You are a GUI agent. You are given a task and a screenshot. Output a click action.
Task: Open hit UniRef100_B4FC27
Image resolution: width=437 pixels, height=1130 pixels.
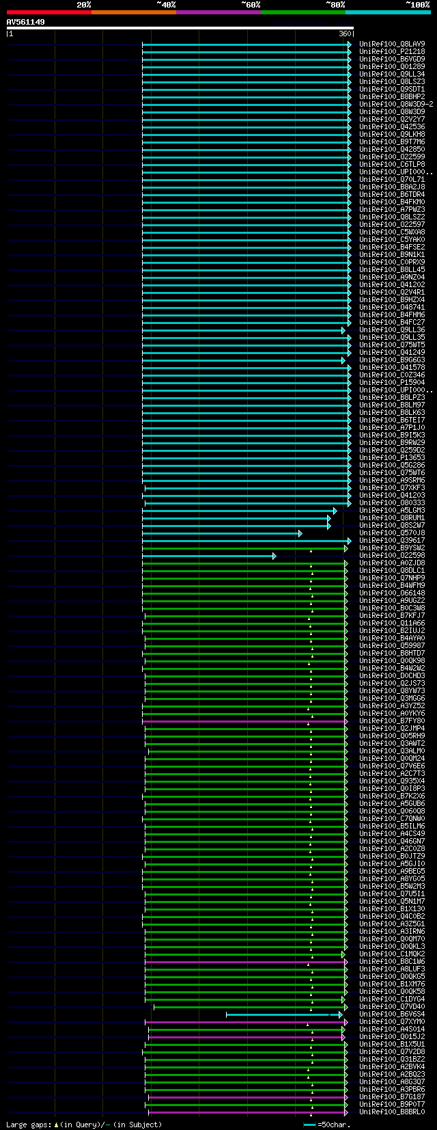tap(392, 322)
